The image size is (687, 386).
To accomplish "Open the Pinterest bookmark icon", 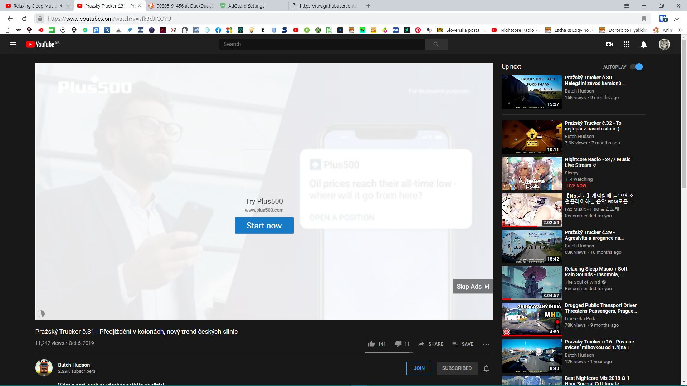I will pos(418,30).
